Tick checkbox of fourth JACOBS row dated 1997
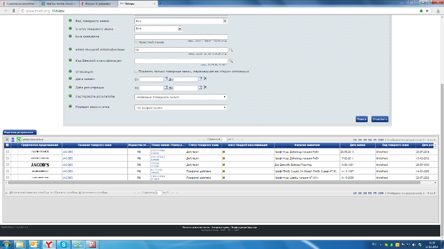The image size is (444, 249). coord(8,171)
